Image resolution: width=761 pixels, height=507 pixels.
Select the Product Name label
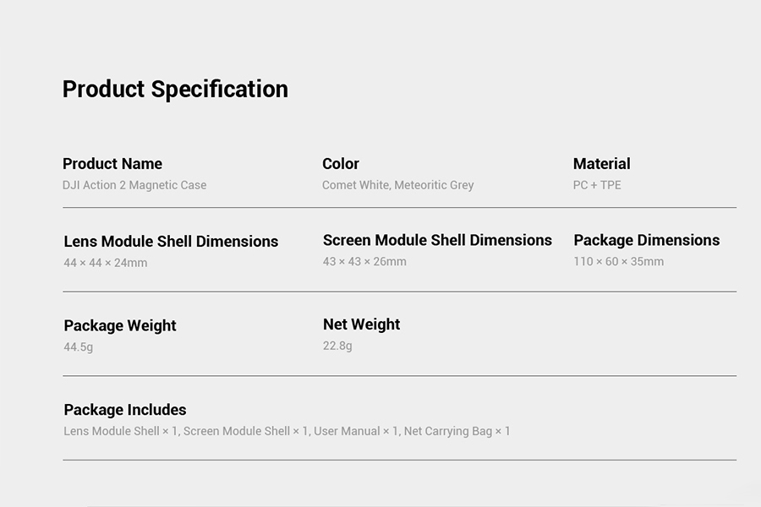pos(112,163)
